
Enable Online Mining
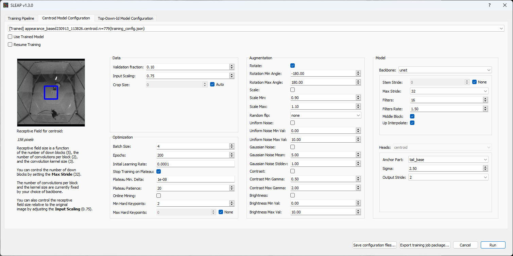(x=158, y=195)
